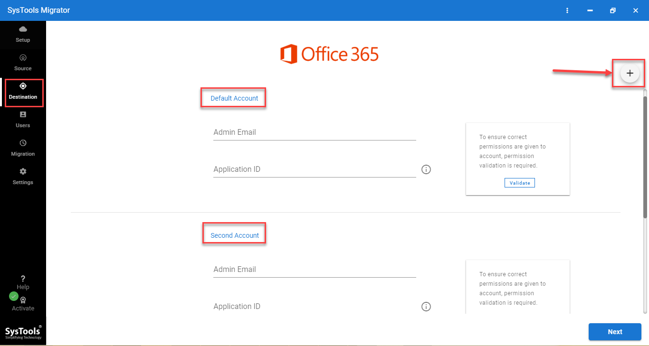This screenshot has width=649, height=346.
Task: Open the Help question mark
Action: (23, 279)
